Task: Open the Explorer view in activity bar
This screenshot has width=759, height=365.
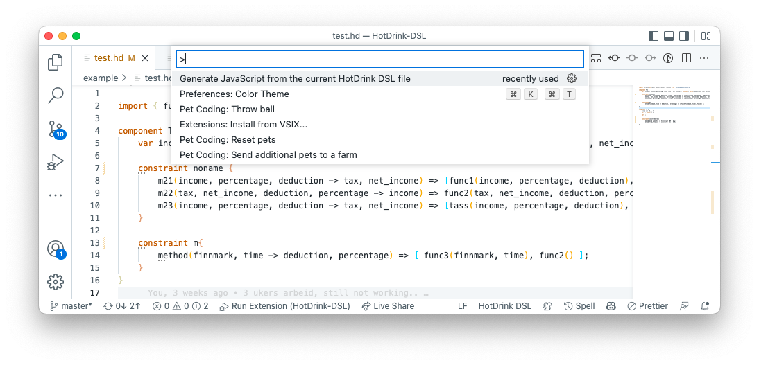Action: (56, 62)
